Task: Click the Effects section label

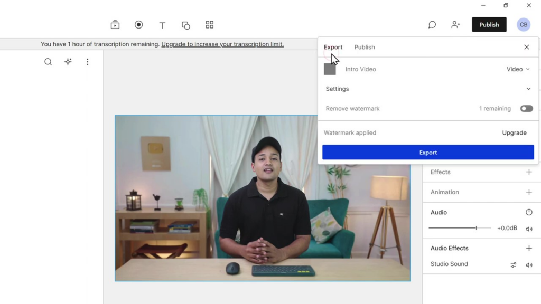Action: point(440,172)
